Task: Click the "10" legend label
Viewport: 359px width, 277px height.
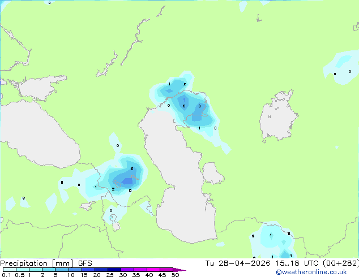Action: coord(71,275)
